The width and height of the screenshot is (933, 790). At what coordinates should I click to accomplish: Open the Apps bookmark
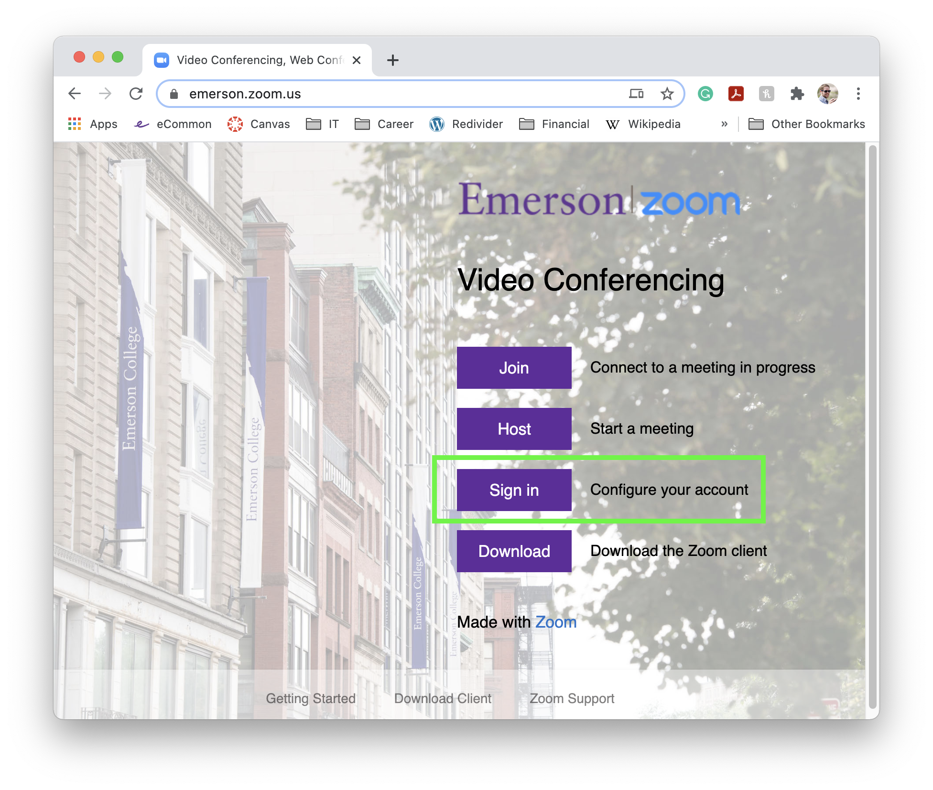pos(93,124)
